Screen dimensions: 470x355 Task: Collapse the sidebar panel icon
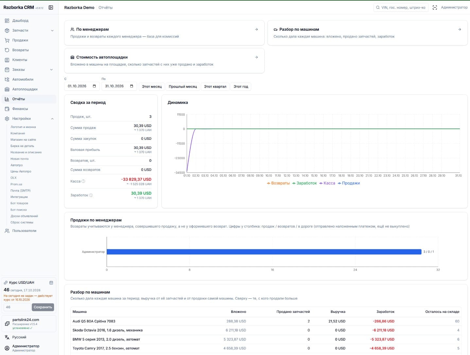(x=51, y=8)
